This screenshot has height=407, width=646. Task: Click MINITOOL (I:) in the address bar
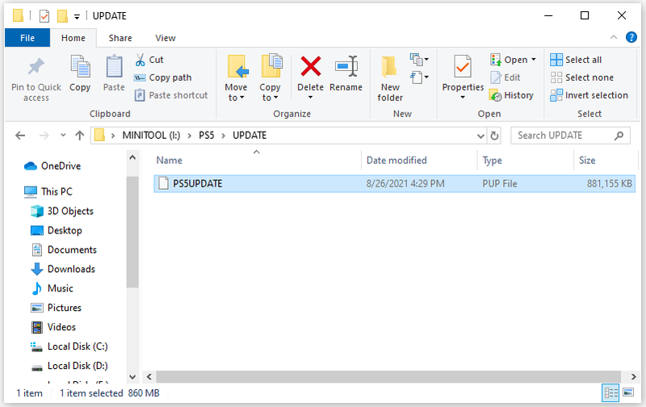tap(151, 136)
